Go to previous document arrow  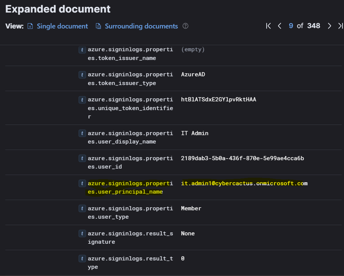280,26
